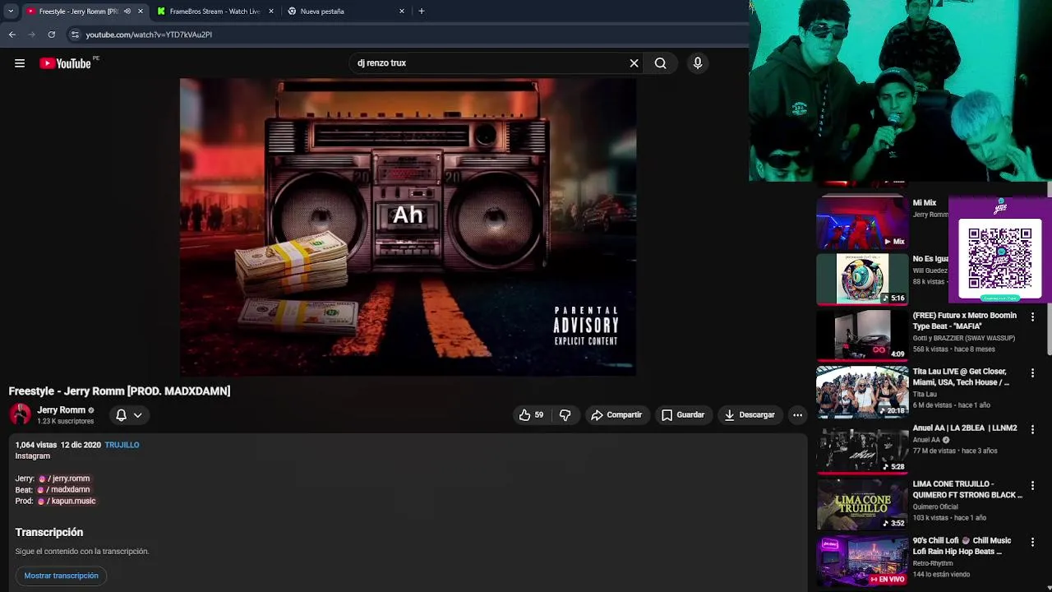Open the YouTube hamburger guide menu

tap(20, 63)
